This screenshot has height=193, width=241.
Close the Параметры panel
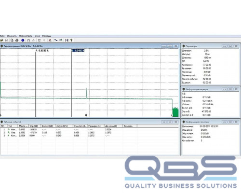click(x=236, y=46)
